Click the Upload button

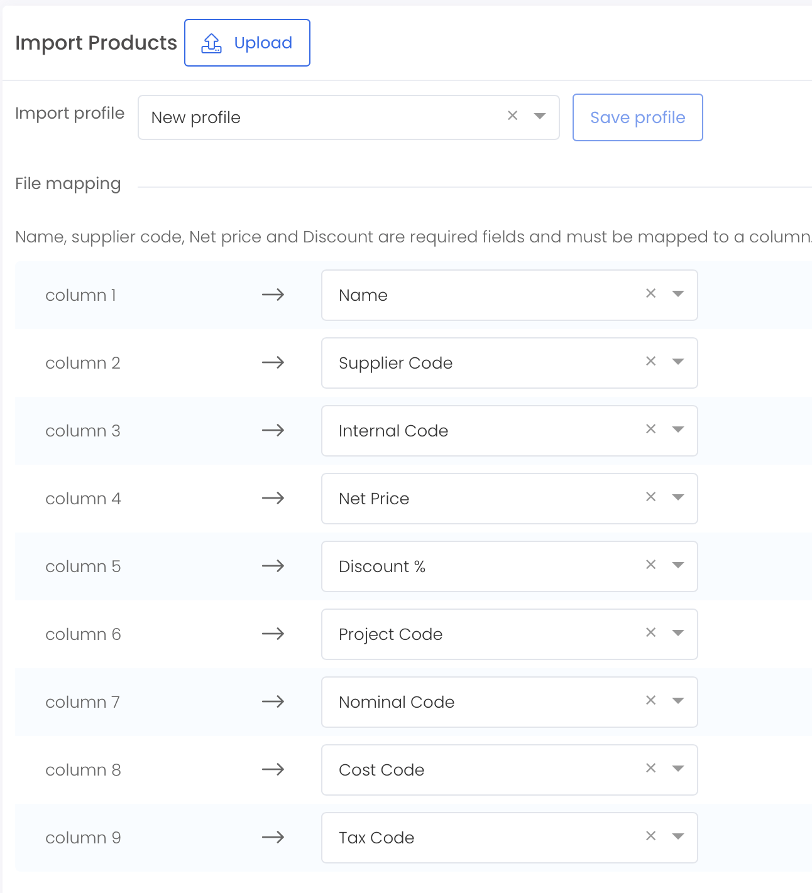247,43
